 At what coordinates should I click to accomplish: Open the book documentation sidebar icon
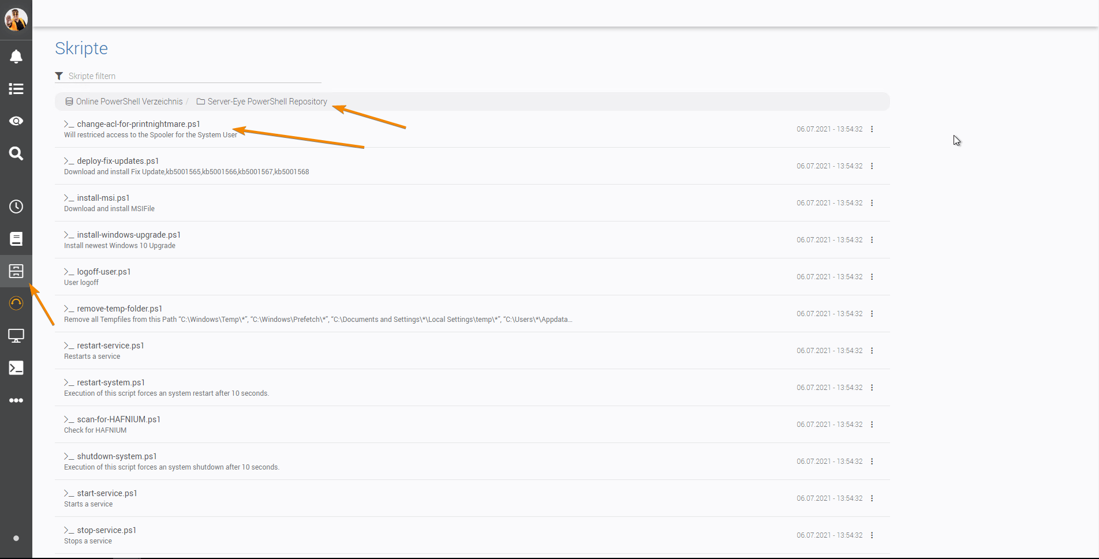tap(16, 239)
